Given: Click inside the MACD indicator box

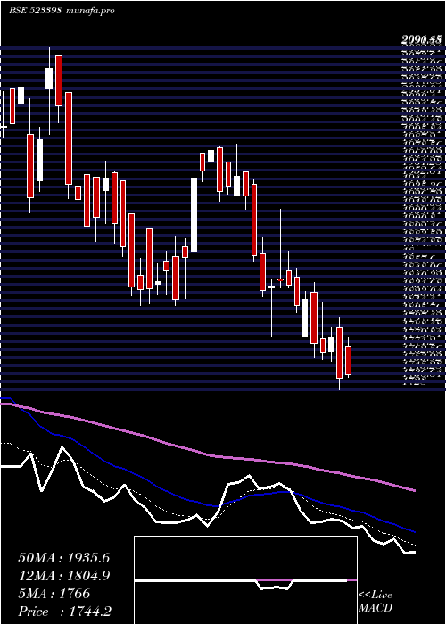Looking at the screenshot, I should [x=245, y=580].
